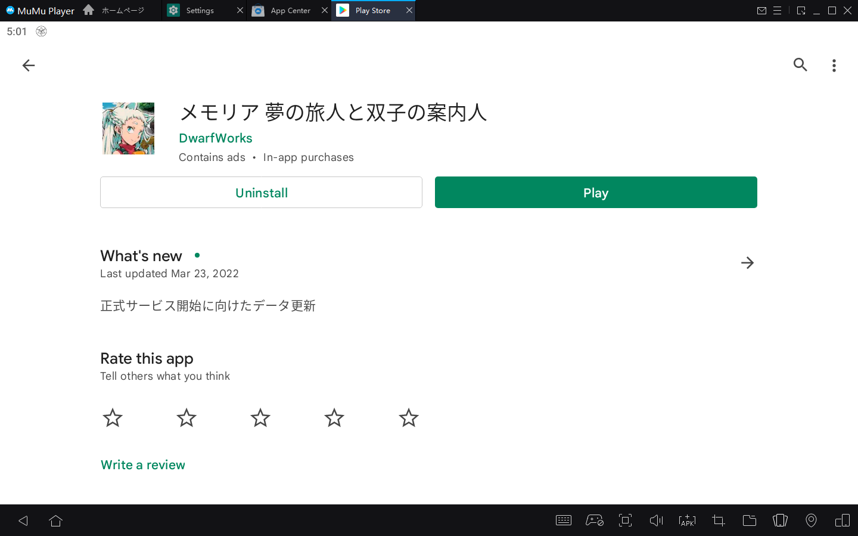Rate the app two stars

(x=186, y=417)
